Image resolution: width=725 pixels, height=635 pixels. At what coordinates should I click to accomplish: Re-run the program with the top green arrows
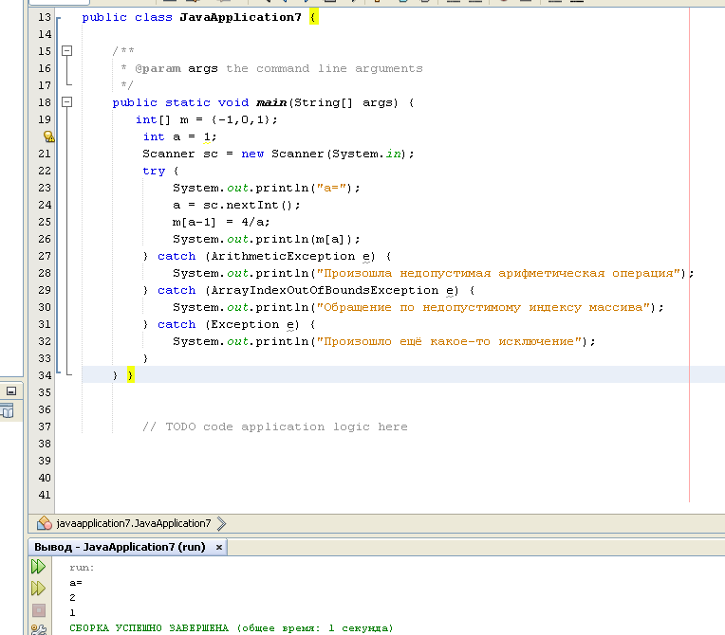point(38,566)
